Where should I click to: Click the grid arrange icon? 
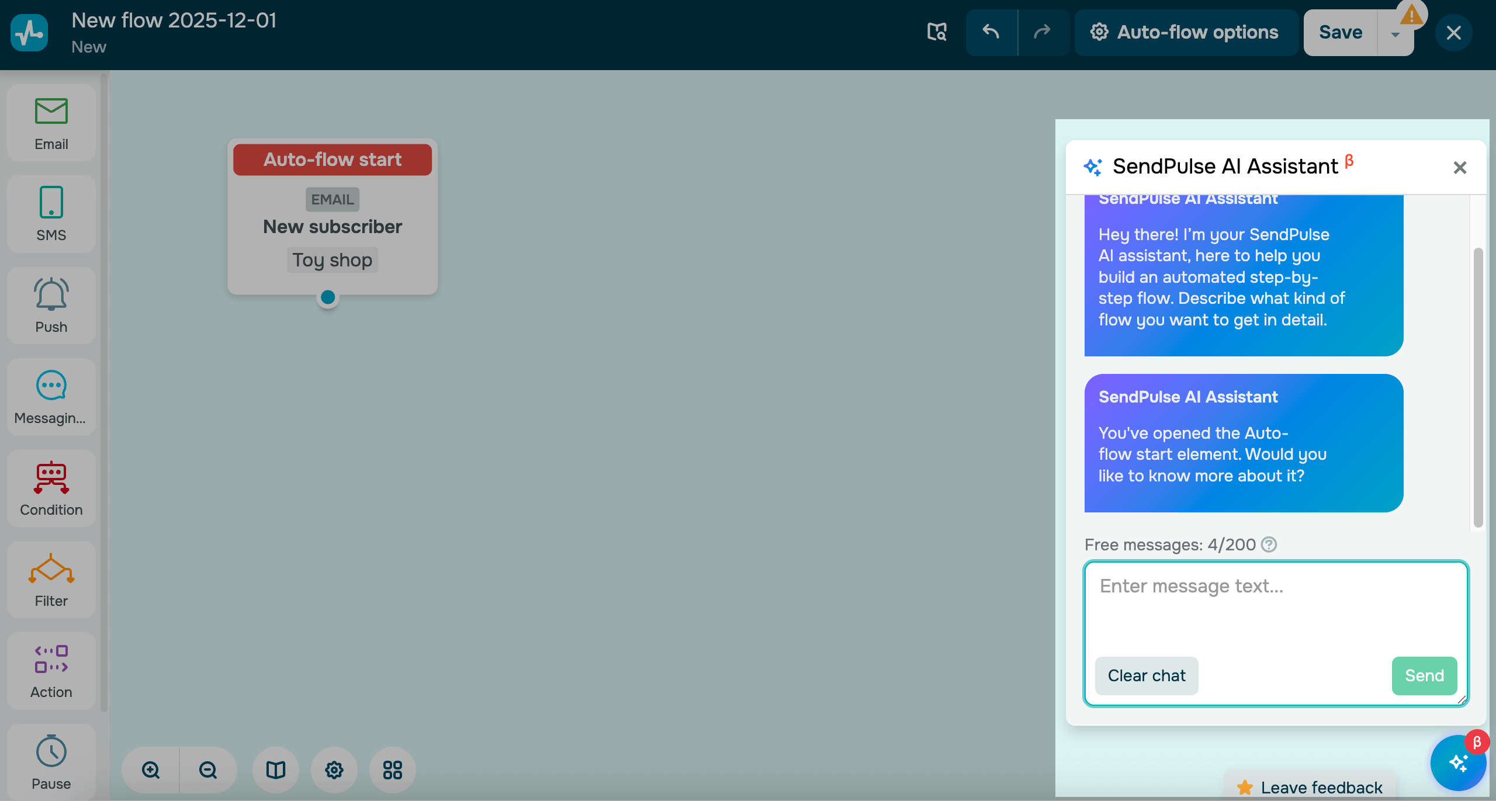coord(393,770)
